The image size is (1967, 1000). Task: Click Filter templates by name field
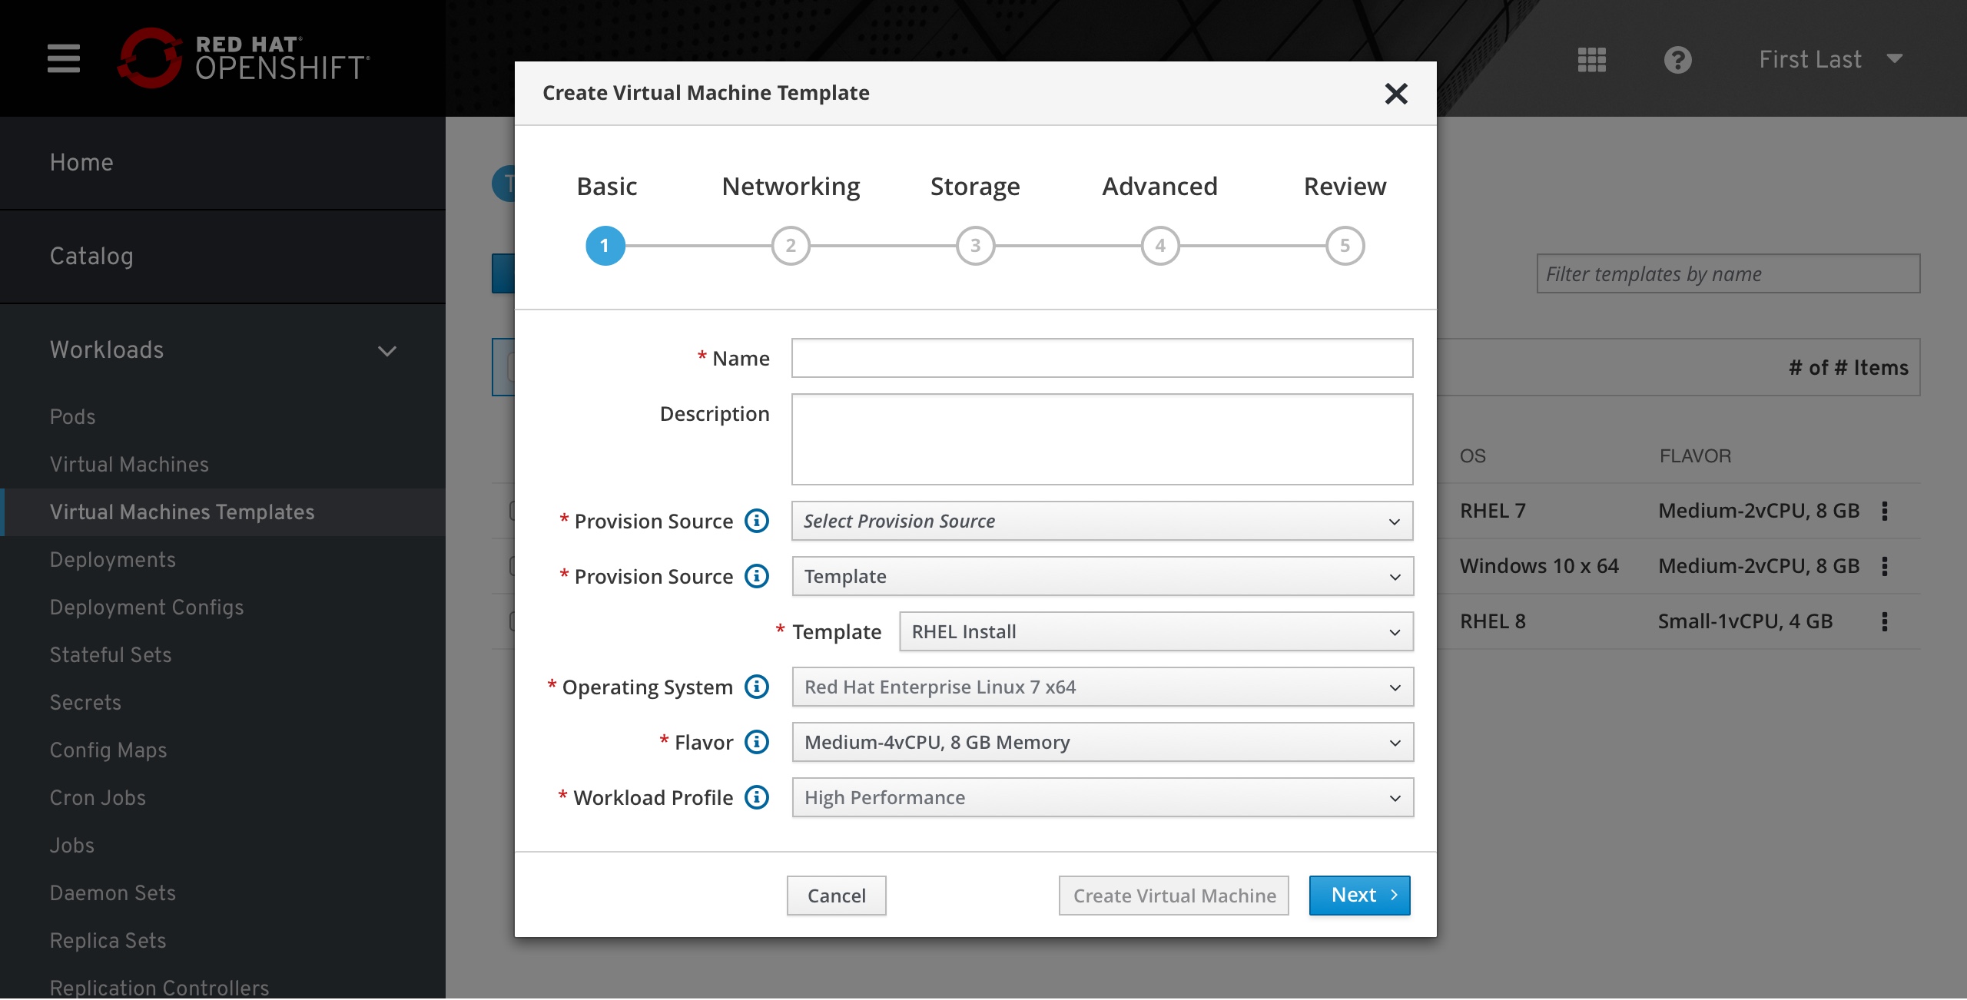(x=1728, y=273)
